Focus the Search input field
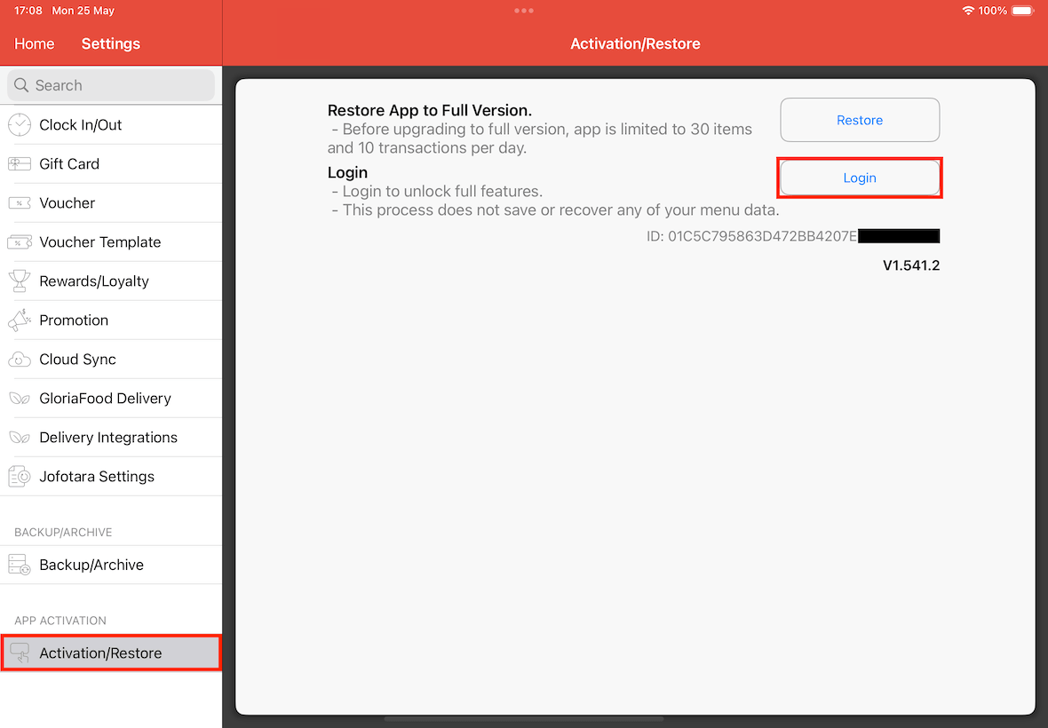The image size is (1048, 728). [111, 85]
